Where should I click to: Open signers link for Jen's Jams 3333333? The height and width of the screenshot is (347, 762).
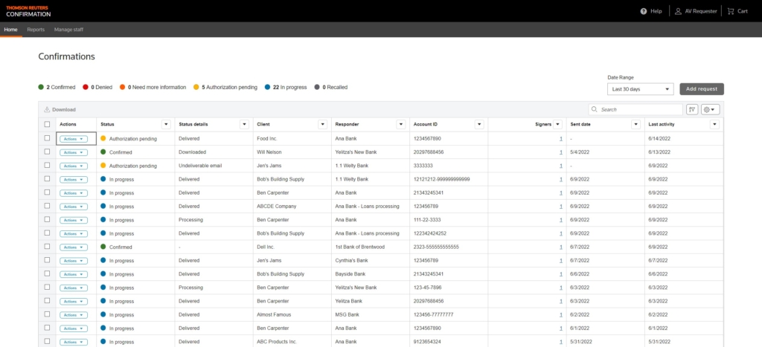(x=561, y=166)
